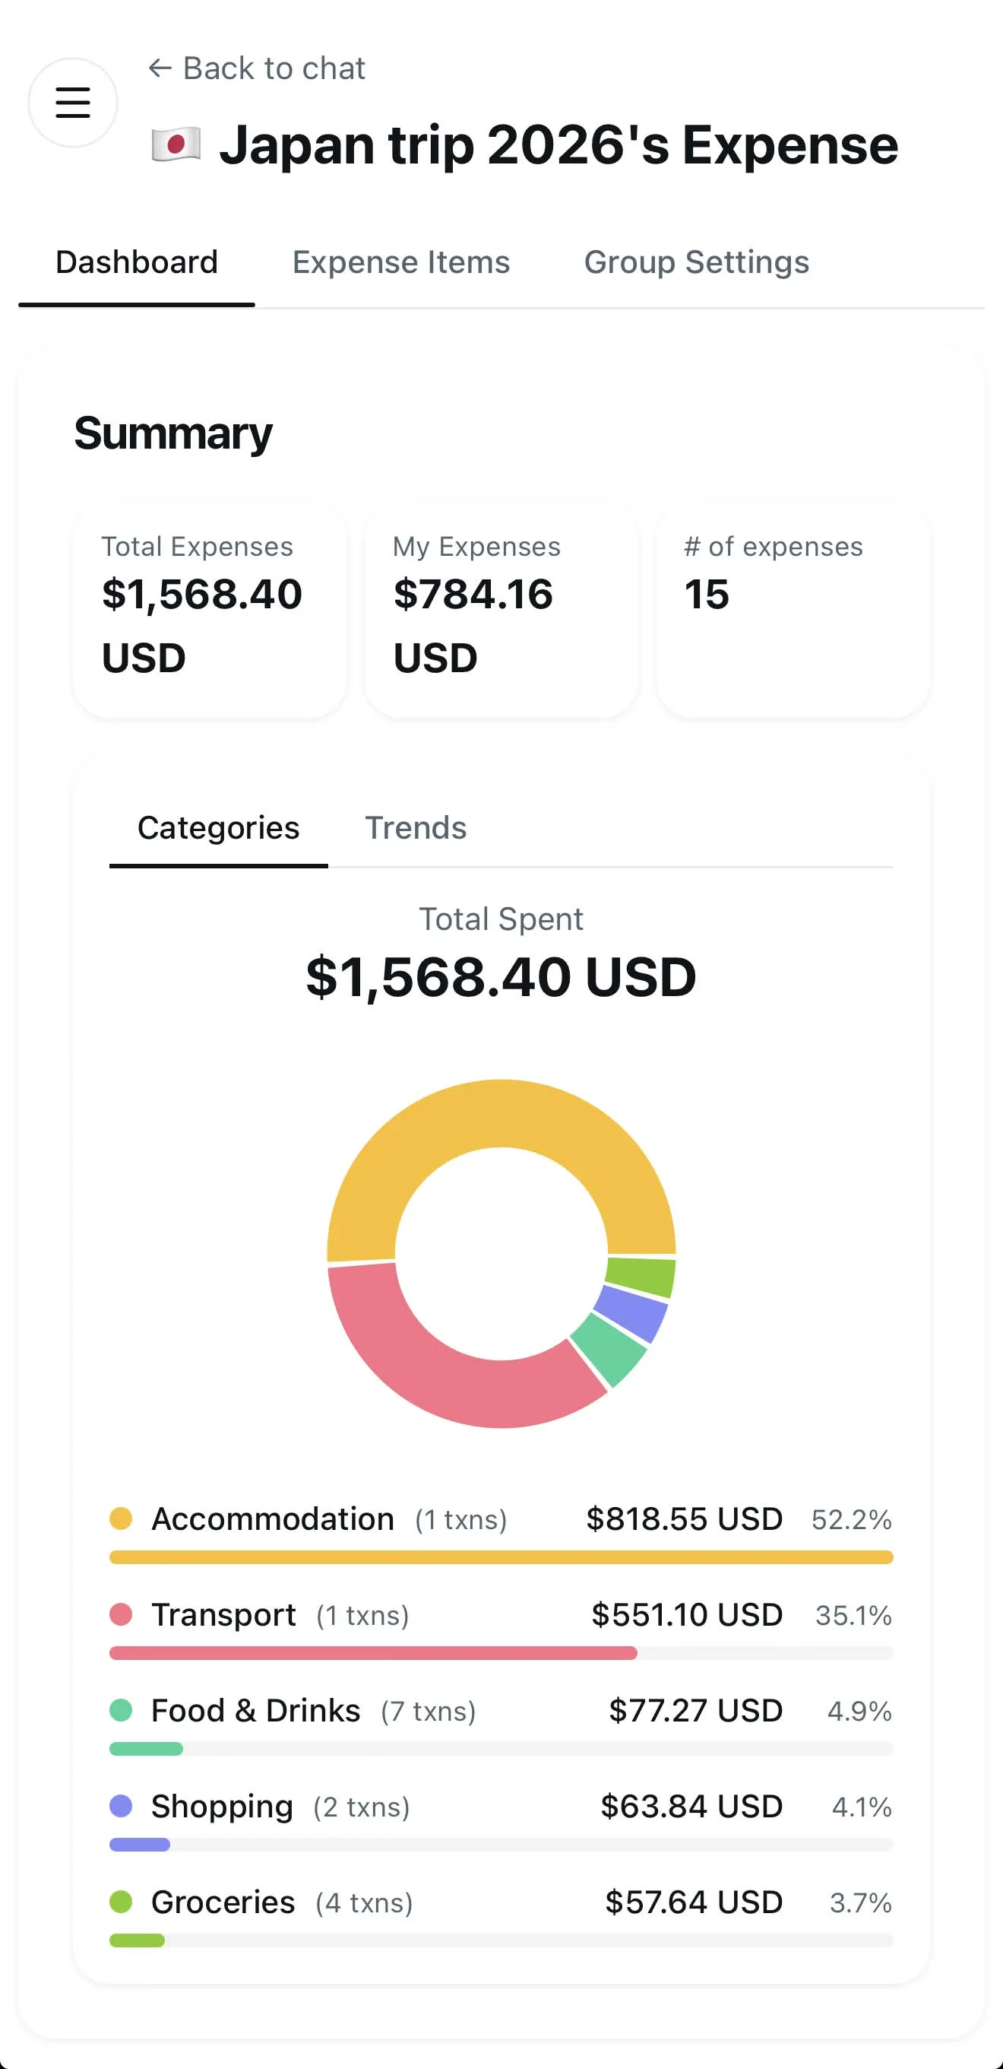1003x2069 pixels.
Task: Switch to the Expense Items tab
Action: coord(401,262)
